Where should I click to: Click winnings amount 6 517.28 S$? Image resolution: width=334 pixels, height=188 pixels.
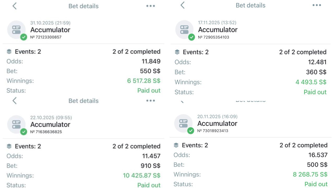click(x=144, y=81)
